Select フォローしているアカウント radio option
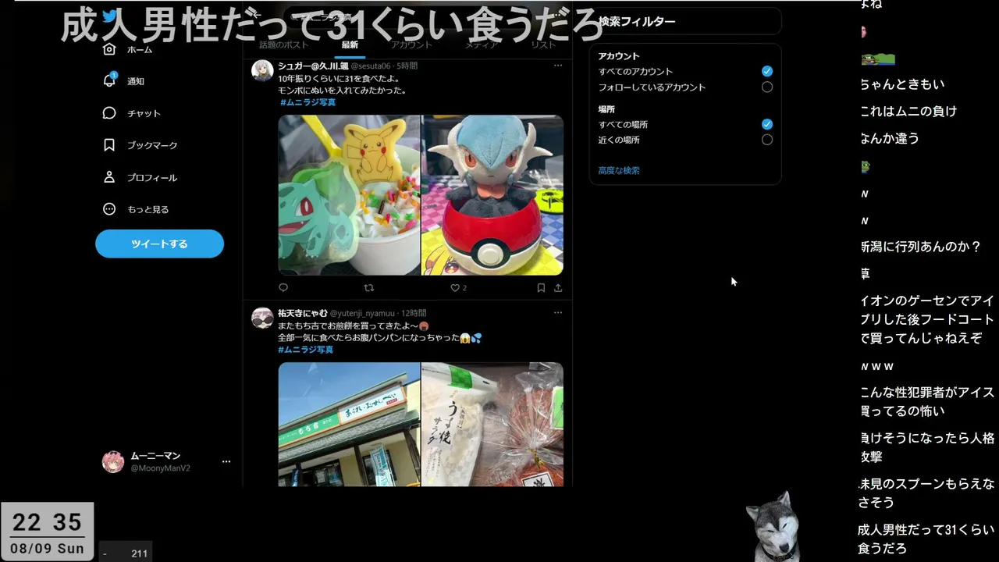 767,87
